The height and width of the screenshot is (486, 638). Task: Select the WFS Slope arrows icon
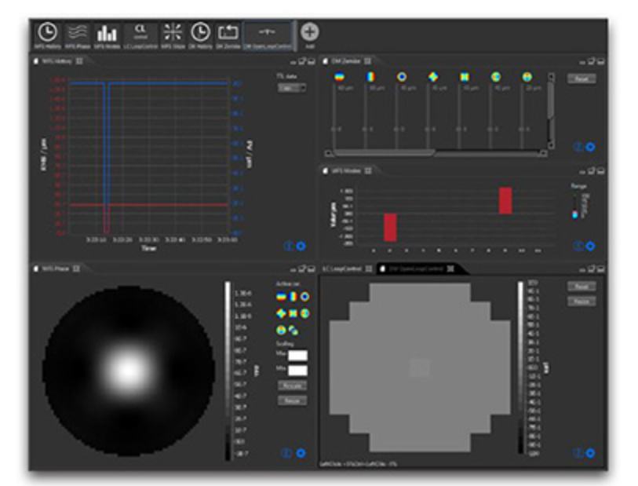coord(173,34)
